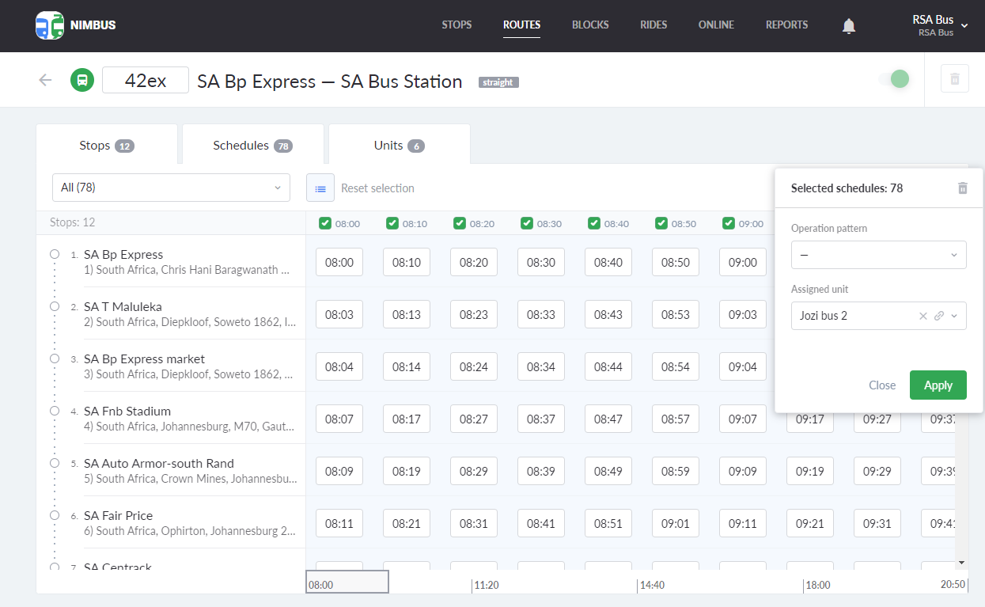The width and height of the screenshot is (985, 607).
Task: Clear the assigned unit Jozi bus 2
Action: (922, 316)
